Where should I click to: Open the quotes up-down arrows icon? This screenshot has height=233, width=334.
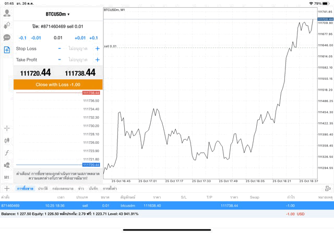click(7, 25)
